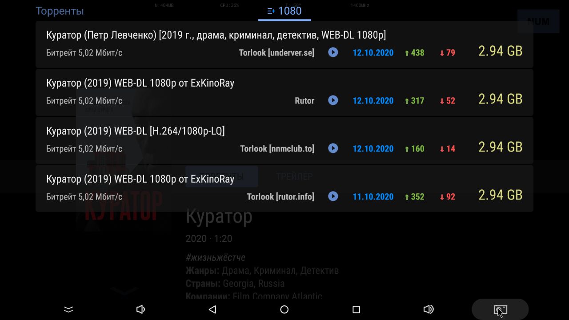This screenshot has width=569, height=320.
Task: Select seeders count 160
Action: [414, 149]
